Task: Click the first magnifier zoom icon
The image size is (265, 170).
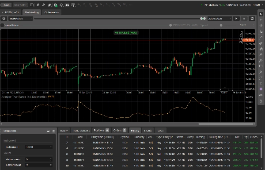Action: [x=38, y=5]
